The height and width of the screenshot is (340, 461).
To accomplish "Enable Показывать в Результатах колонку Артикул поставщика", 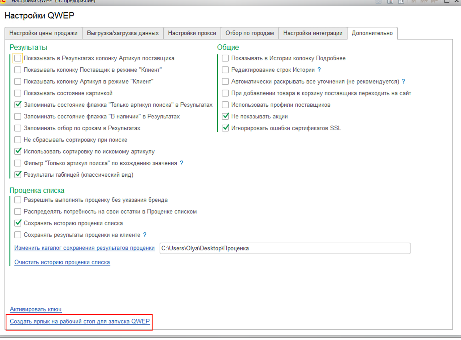I will [x=18, y=58].
